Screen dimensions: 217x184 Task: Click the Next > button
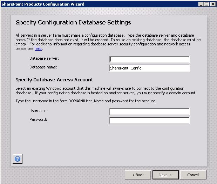tap(165, 175)
